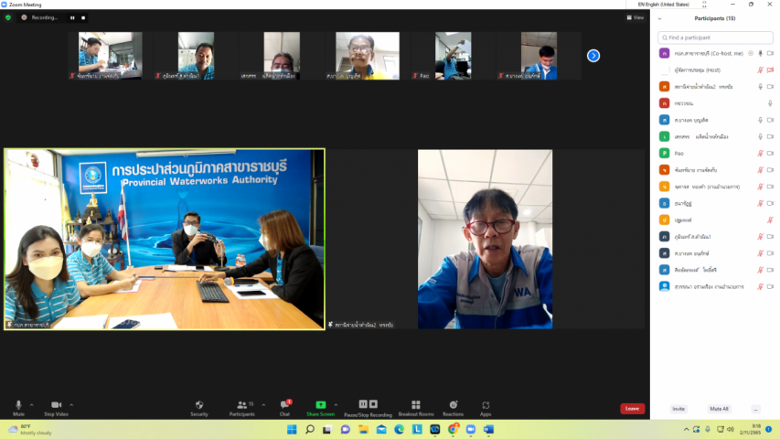The width and height of the screenshot is (780, 439).
Task: Select Pao's video thumbnail
Action: 453,56
